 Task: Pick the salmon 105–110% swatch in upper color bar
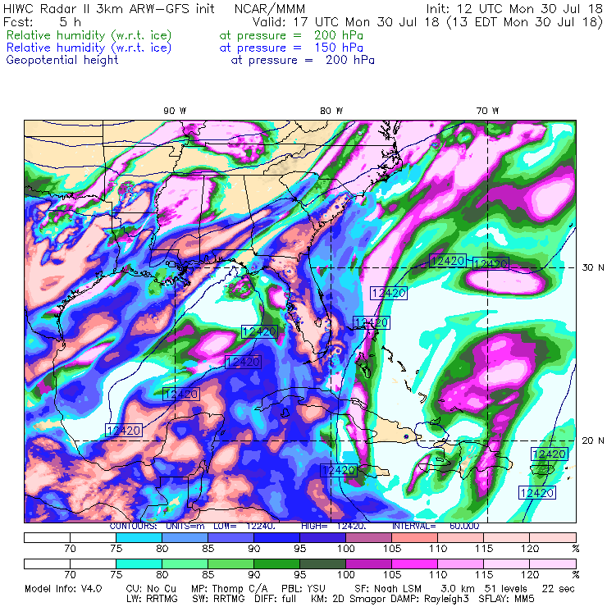(x=414, y=537)
